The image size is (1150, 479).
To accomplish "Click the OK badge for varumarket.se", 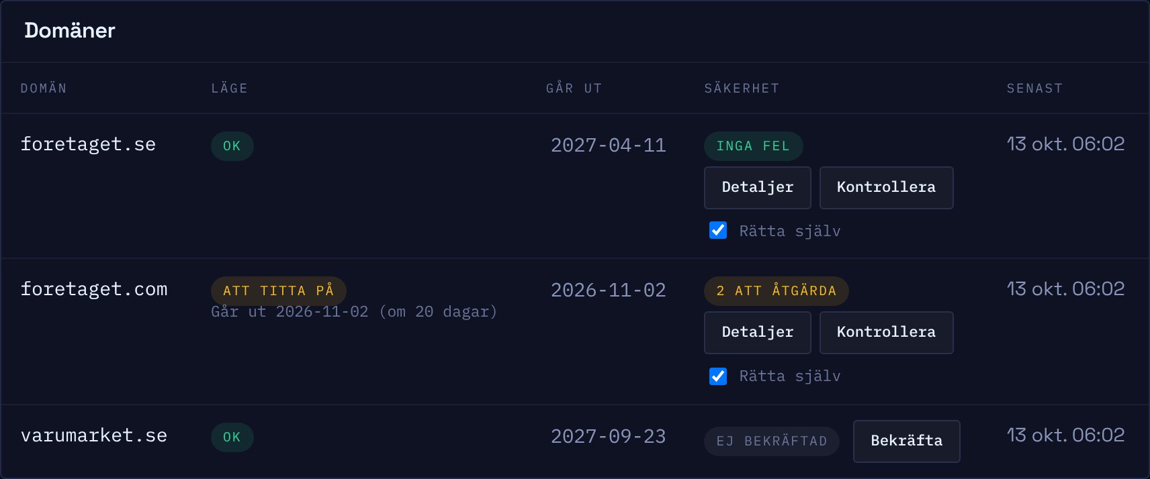I will pyautogui.click(x=232, y=437).
